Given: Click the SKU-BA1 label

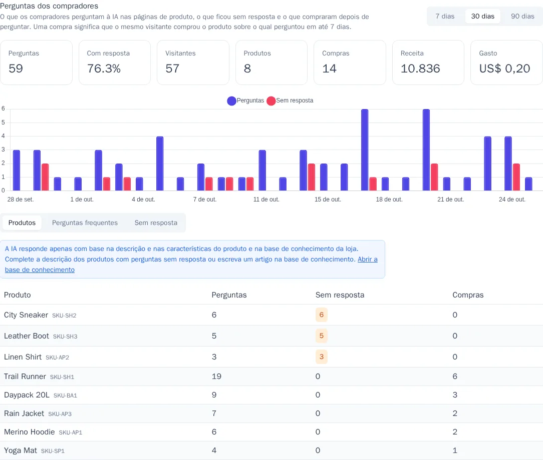Looking at the screenshot, I should pos(65,395).
